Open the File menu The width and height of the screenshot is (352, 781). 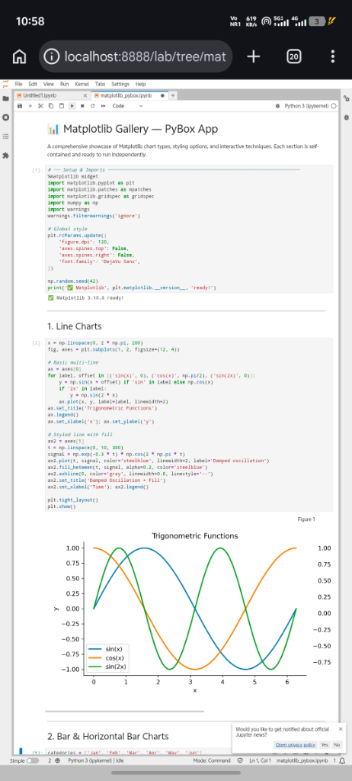pos(18,84)
